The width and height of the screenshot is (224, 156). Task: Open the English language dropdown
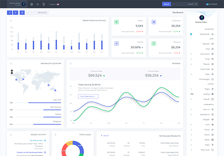(x=54, y=4)
